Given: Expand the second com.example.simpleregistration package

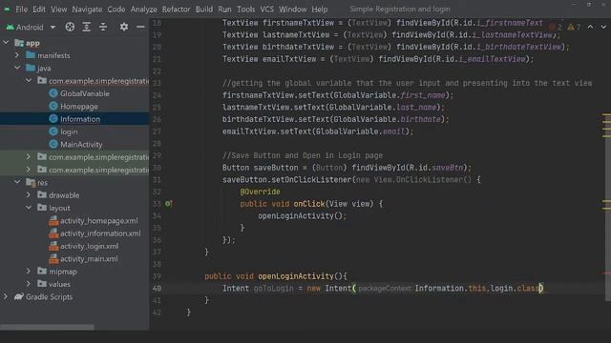Looking at the screenshot, I should [29, 156].
